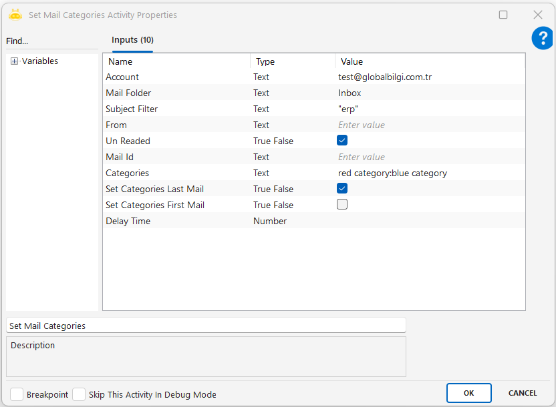Click the blue help question mark icon
The width and height of the screenshot is (556, 407).
point(542,39)
